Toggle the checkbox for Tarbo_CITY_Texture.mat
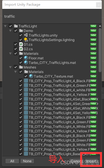 [26, 76]
